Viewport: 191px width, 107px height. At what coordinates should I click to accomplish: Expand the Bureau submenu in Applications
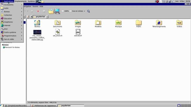12,12
